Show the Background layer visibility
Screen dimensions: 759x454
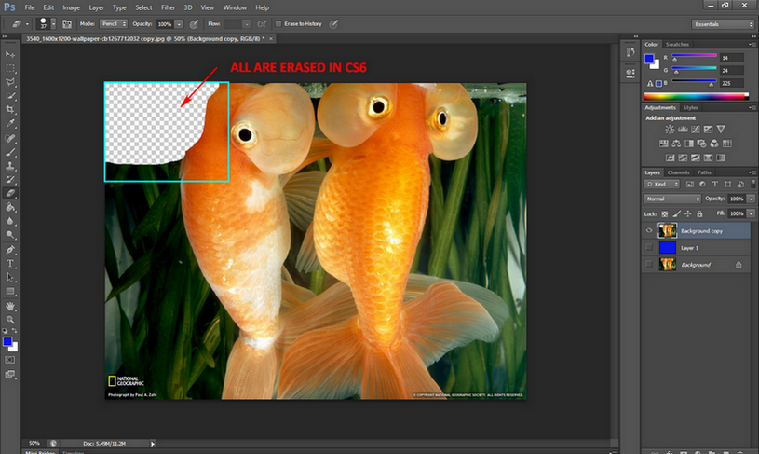click(649, 265)
